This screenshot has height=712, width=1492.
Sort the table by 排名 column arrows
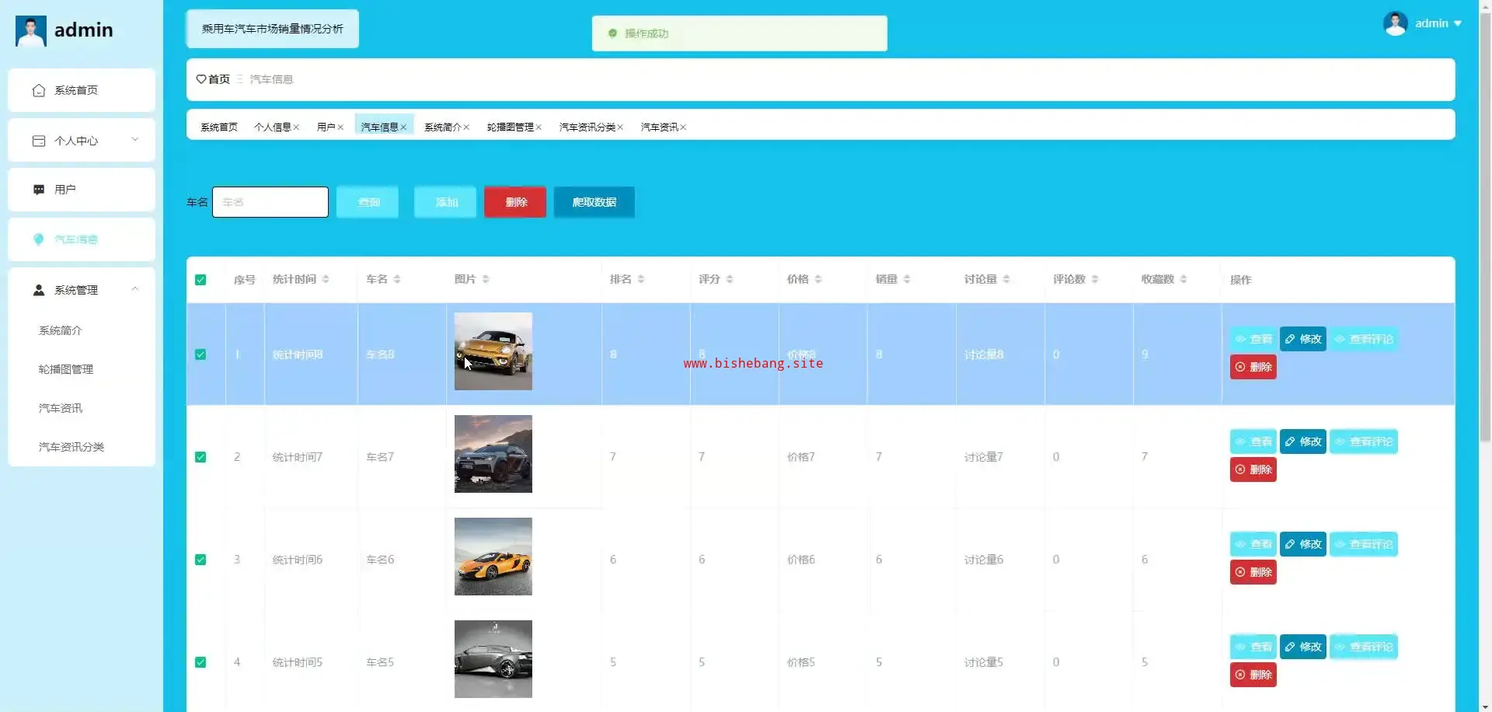(x=641, y=279)
